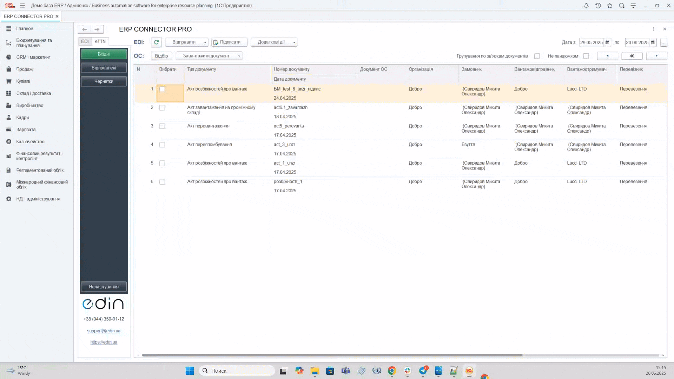Switch to the eTTN tab
674x379 pixels.
coord(100,41)
